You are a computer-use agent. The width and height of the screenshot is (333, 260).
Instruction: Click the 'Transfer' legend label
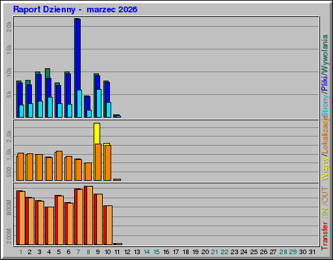325,236
